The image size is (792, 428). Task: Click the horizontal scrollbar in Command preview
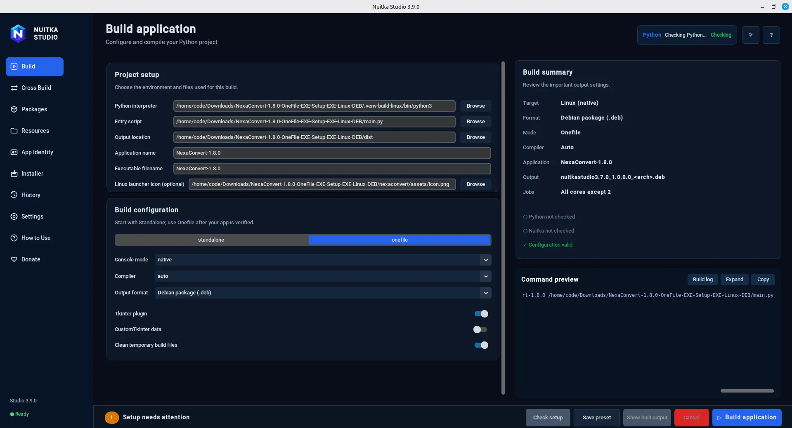(x=747, y=391)
